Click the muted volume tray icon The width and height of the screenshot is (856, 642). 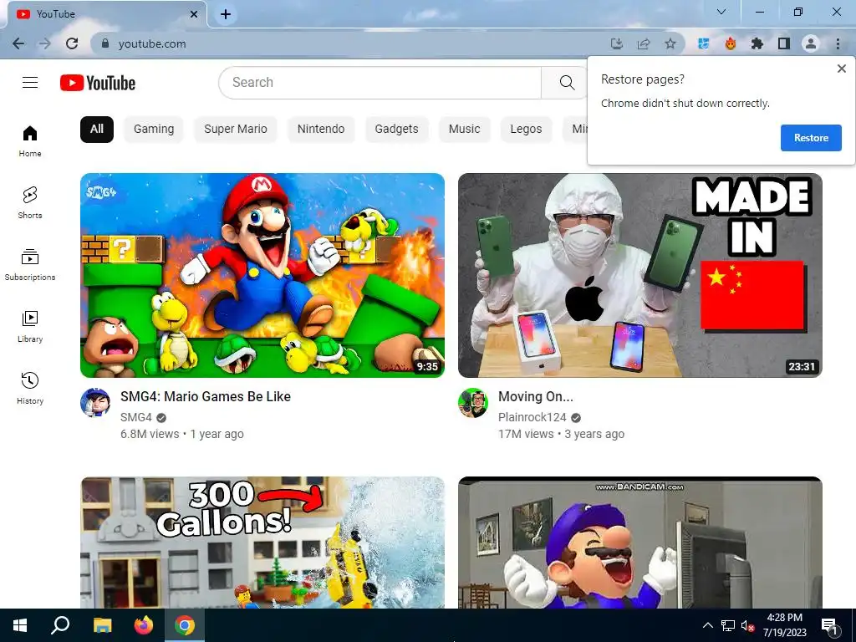tap(747, 625)
